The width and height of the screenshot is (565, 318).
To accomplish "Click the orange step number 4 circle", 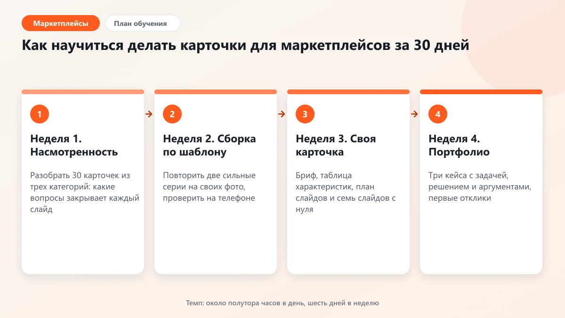I will (438, 114).
